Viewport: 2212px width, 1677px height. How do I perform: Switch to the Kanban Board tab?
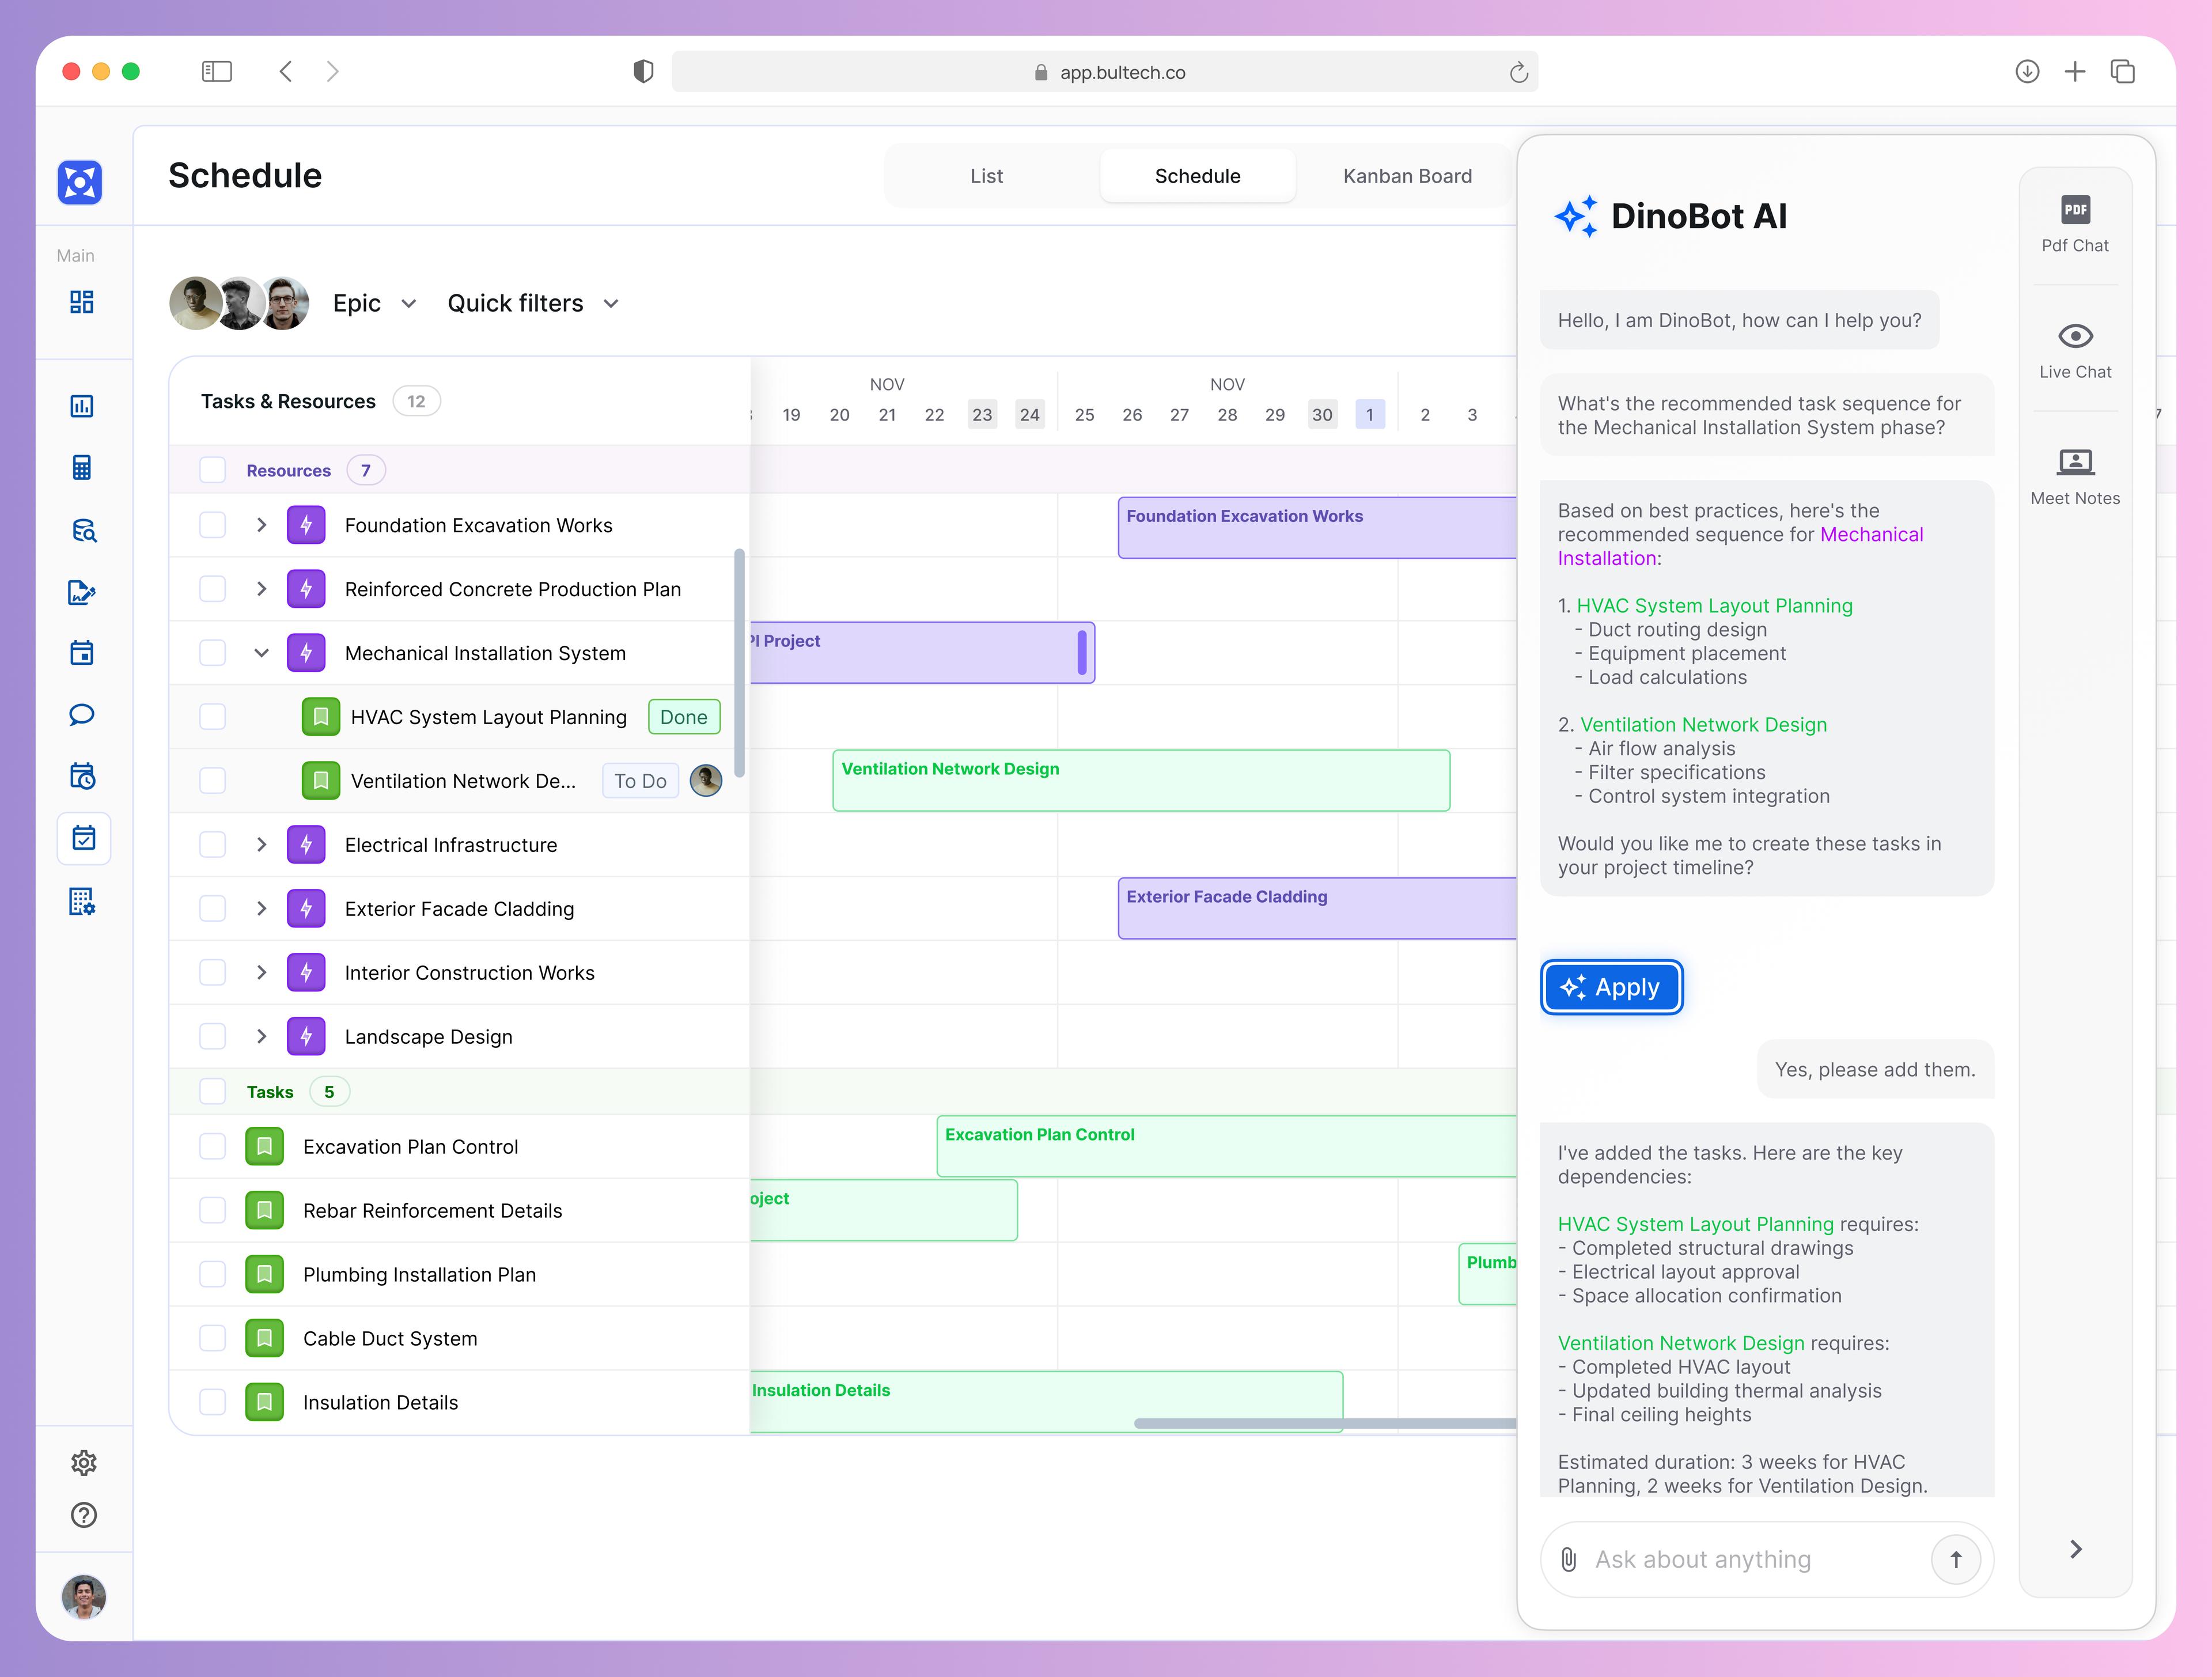(x=1407, y=175)
